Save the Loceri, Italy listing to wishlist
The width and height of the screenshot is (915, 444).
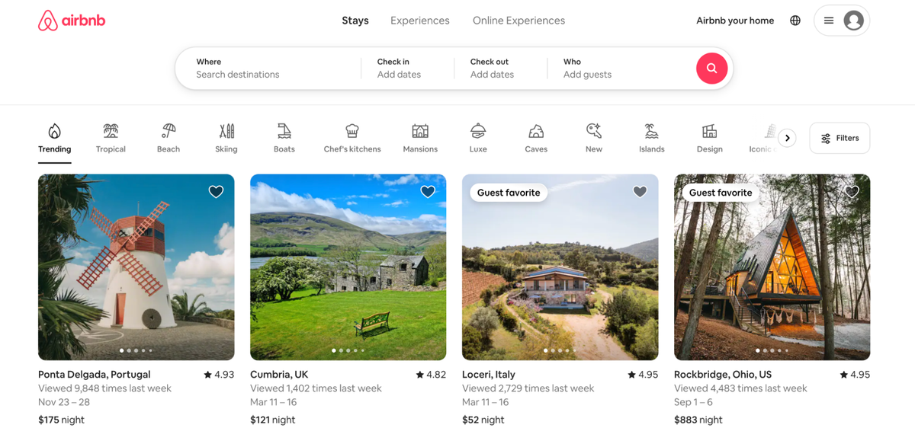(x=640, y=192)
